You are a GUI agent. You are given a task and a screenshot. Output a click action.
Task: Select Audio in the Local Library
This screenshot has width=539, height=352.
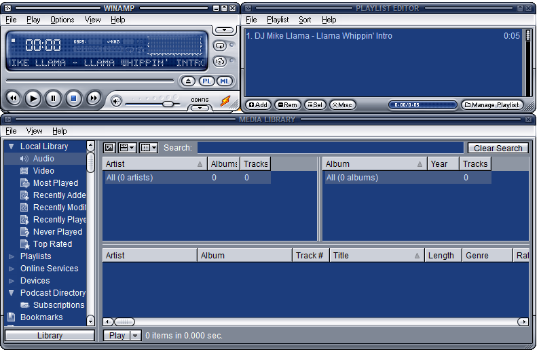coord(43,159)
